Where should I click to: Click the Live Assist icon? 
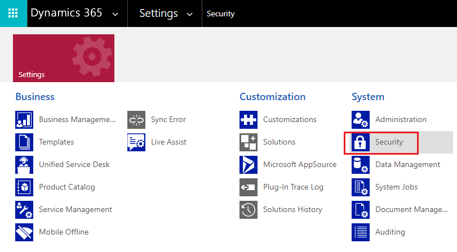136,142
